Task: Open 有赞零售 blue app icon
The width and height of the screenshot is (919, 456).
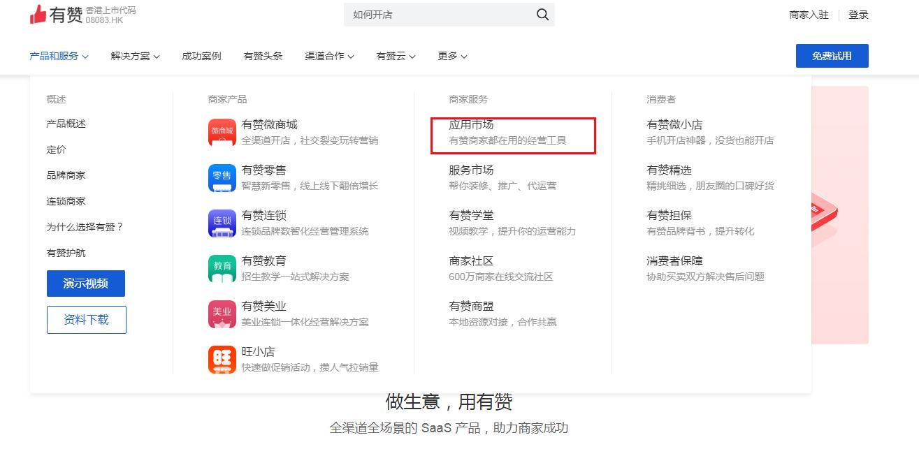Action: coord(222,177)
